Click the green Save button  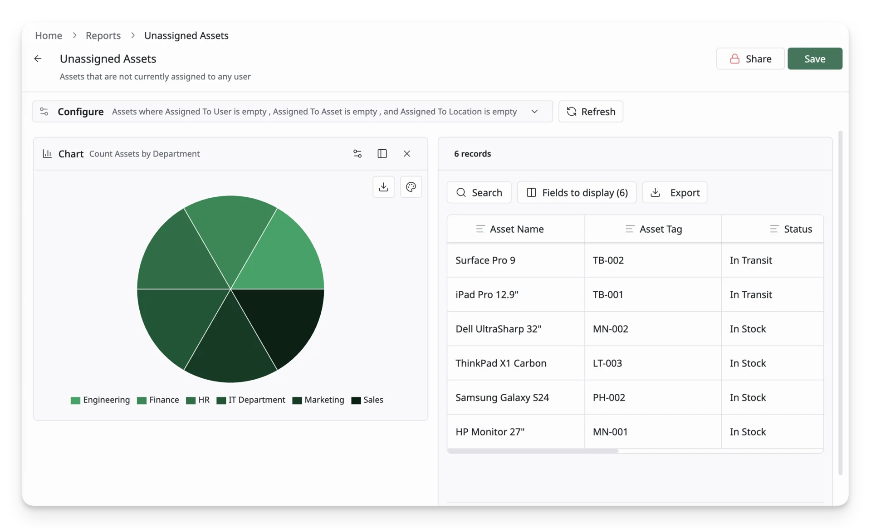(815, 59)
